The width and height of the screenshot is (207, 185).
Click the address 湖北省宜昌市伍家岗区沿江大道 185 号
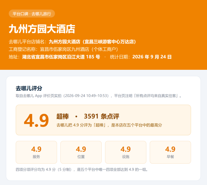click(x=61, y=57)
